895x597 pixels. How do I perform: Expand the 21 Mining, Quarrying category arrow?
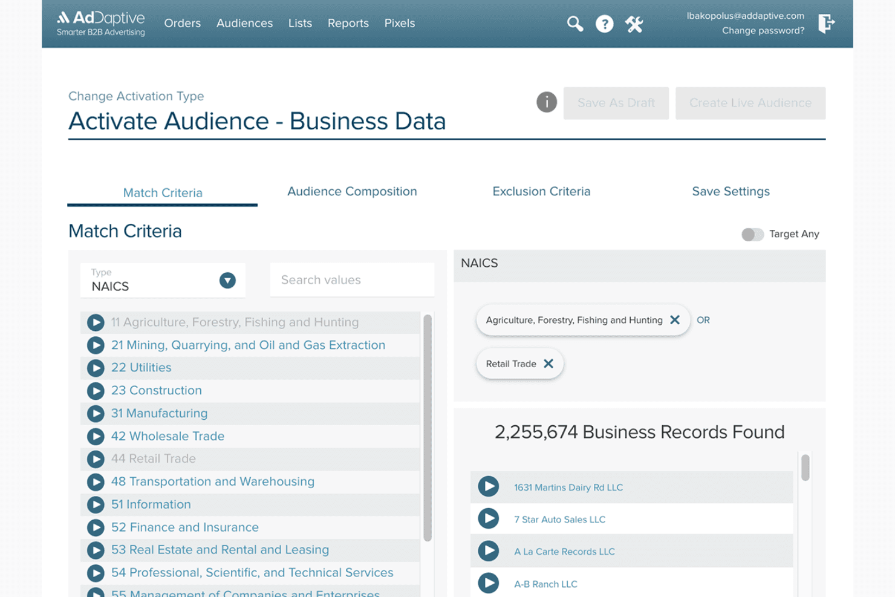click(96, 345)
